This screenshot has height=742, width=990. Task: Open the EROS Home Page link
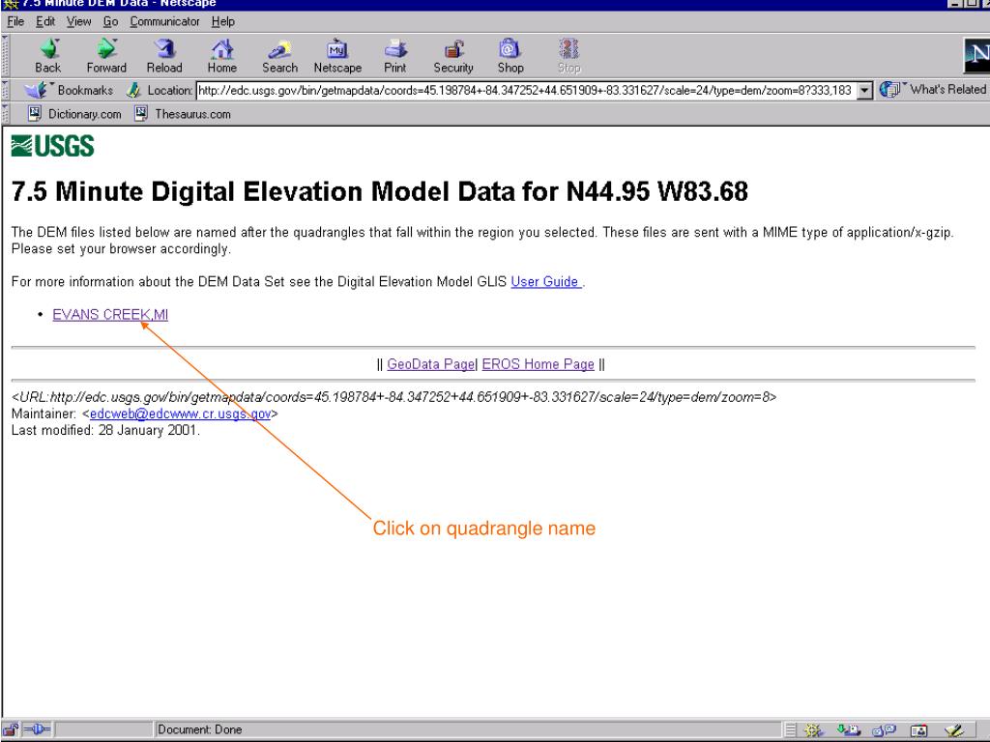(x=538, y=364)
